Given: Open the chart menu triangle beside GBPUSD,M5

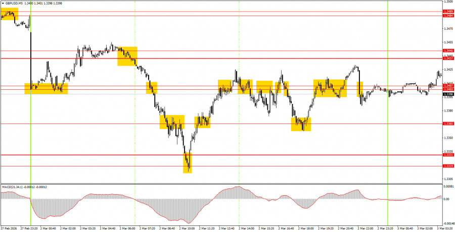Looking at the screenshot, I should (2, 3).
